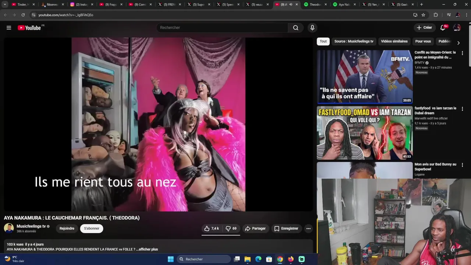Open Task View on the taskbar
Image resolution: width=471 pixels, height=265 pixels.
tap(237, 259)
